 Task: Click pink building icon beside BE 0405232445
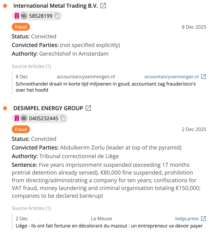17,119
